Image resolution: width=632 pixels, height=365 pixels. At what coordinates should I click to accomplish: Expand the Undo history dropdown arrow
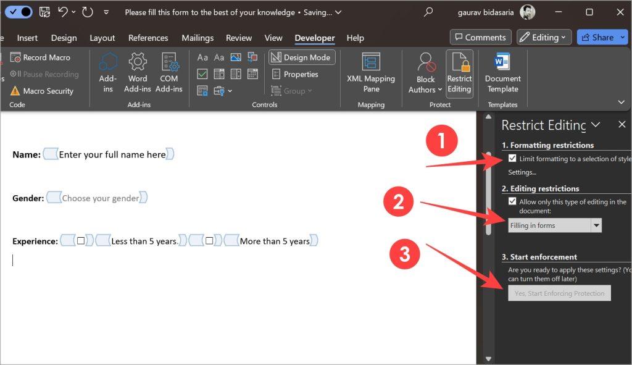pyautogui.click(x=74, y=12)
